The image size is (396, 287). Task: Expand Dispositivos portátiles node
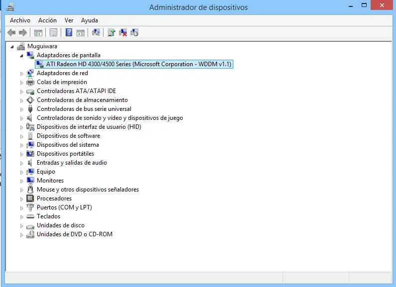pyautogui.click(x=21, y=154)
